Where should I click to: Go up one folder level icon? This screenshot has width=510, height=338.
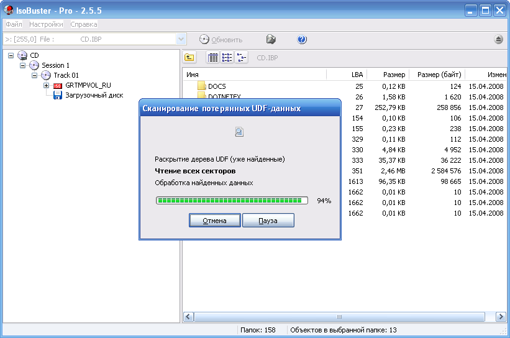click(189, 58)
